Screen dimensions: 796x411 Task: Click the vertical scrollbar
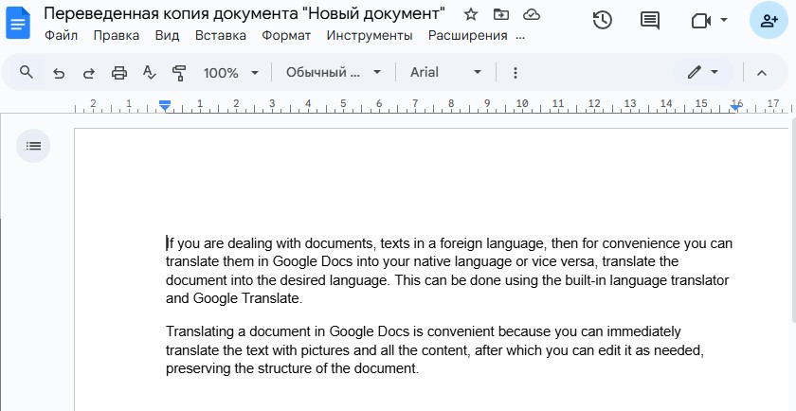tap(793, 220)
